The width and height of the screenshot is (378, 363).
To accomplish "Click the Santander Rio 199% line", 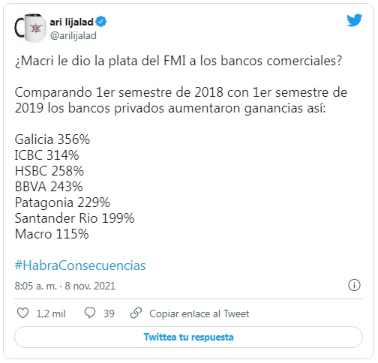I will 75,218.
